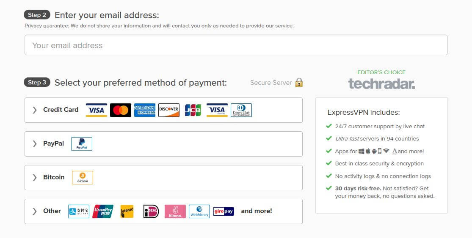Click the pink Klarna icon
Screen dimensions: 472x238
(175, 211)
